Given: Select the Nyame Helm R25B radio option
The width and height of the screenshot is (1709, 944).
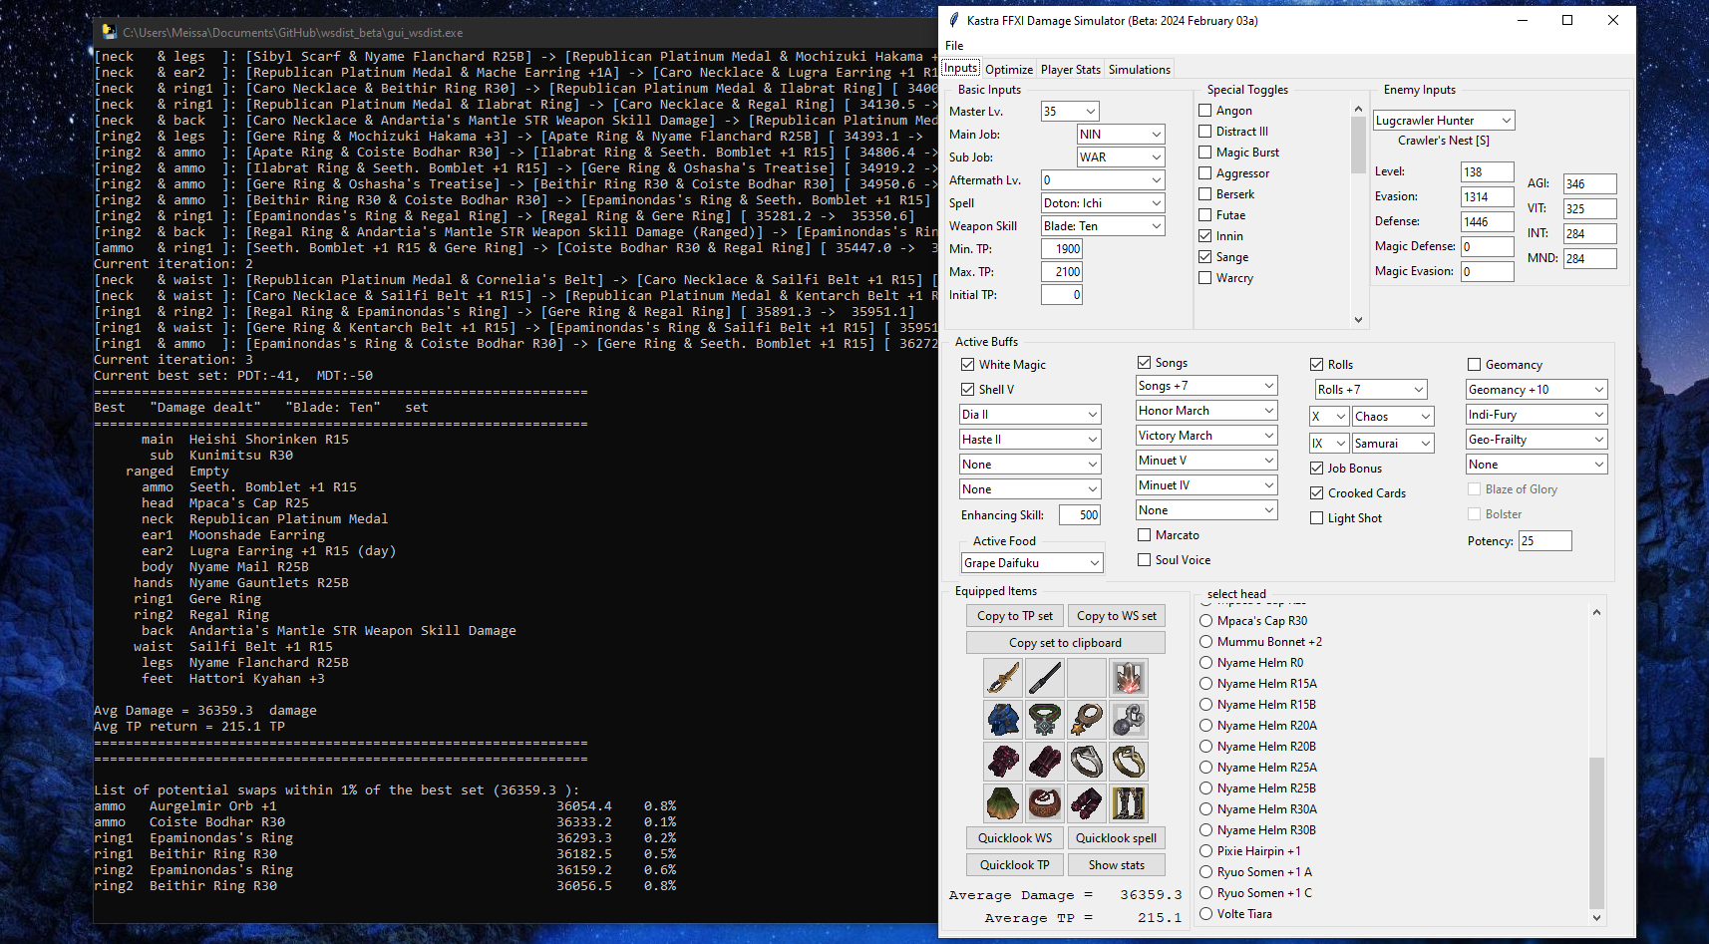Looking at the screenshot, I should click(1206, 788).
